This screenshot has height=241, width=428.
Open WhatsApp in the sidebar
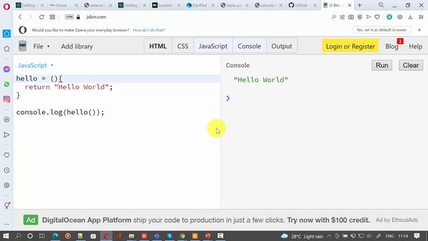coord(7,84)
